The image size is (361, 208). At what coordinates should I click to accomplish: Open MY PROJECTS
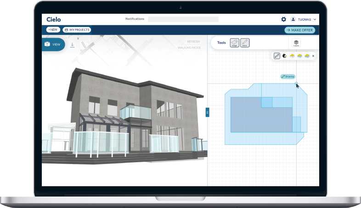tap(77, 30)
